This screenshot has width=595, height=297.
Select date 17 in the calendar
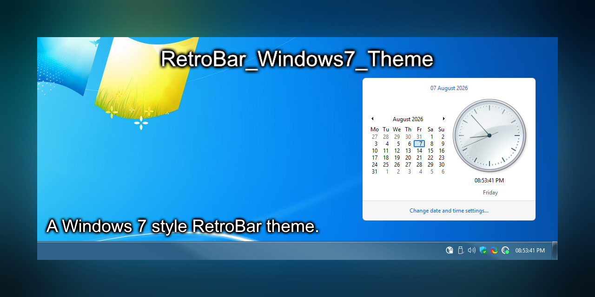[375, 158]
